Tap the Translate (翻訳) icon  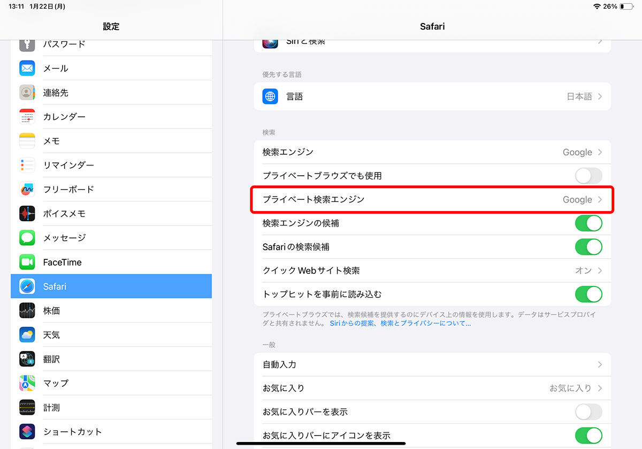click(27, 359)
